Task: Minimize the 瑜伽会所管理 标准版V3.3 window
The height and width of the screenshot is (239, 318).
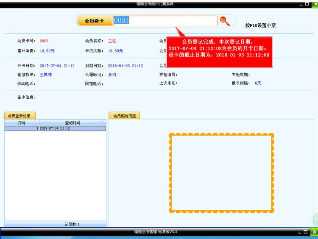Action: coord(299,232)
